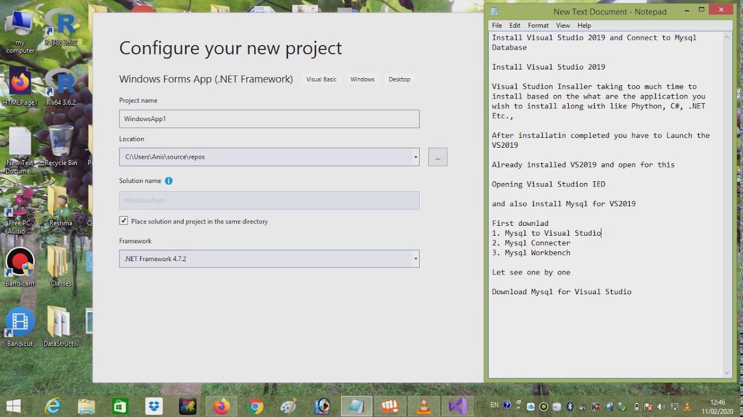Image resolution: width=743 pixels, height=417 pixels.
Task: Click Solution name info icon
Action: pos(169,181)
